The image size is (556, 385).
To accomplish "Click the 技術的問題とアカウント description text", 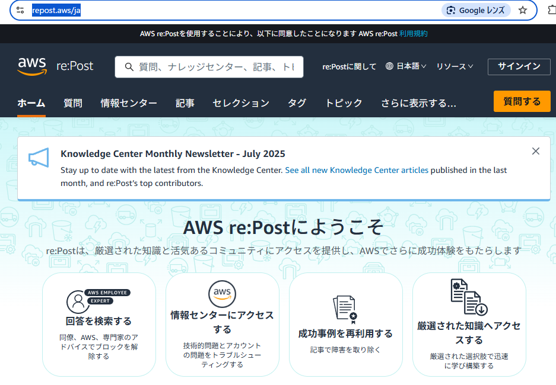I will click(222, 355).
